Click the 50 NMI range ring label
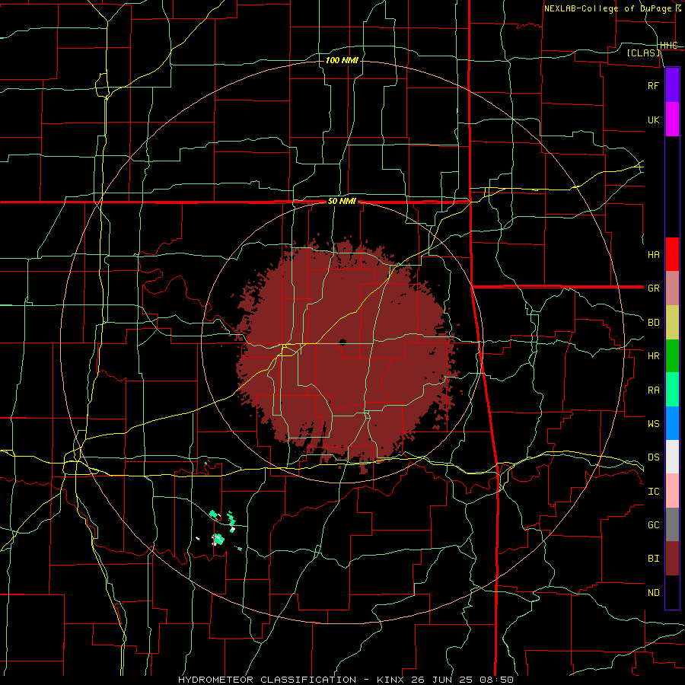 click(x=342, y=202)
